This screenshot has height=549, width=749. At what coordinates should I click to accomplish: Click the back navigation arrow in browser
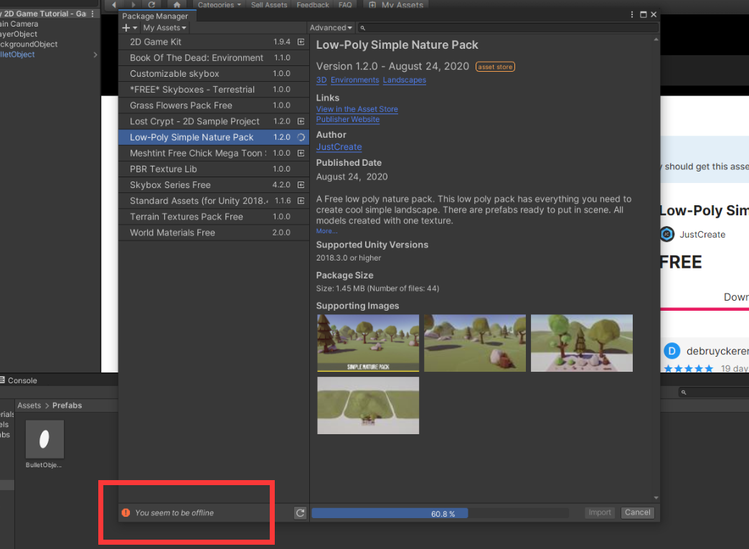coord(113,5)
